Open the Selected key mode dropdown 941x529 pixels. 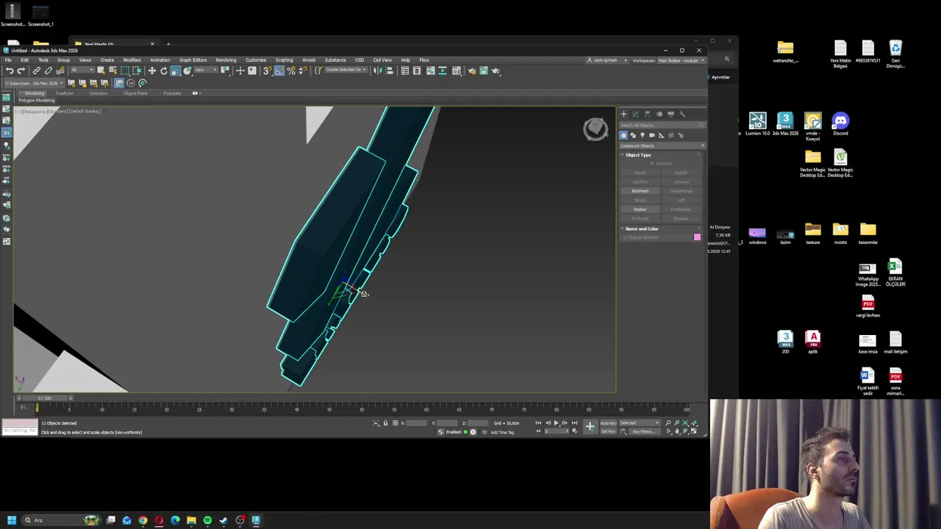click(640, 423)
